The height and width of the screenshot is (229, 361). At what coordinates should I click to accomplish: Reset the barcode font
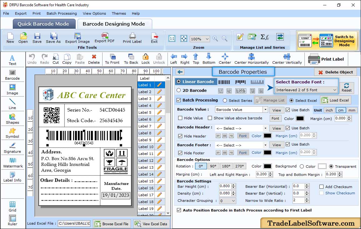(x=347, y=88)
